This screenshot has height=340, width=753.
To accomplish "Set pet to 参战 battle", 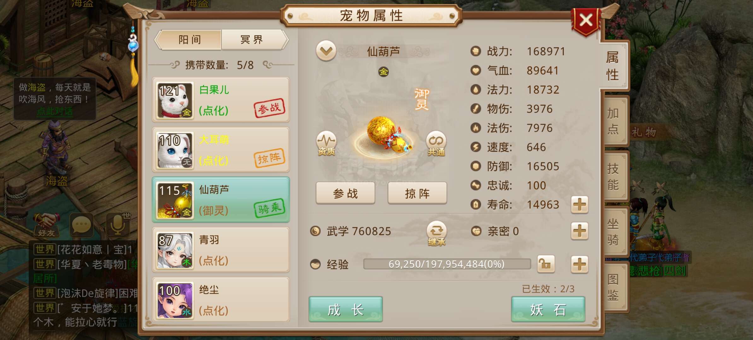I will point(345,193).
